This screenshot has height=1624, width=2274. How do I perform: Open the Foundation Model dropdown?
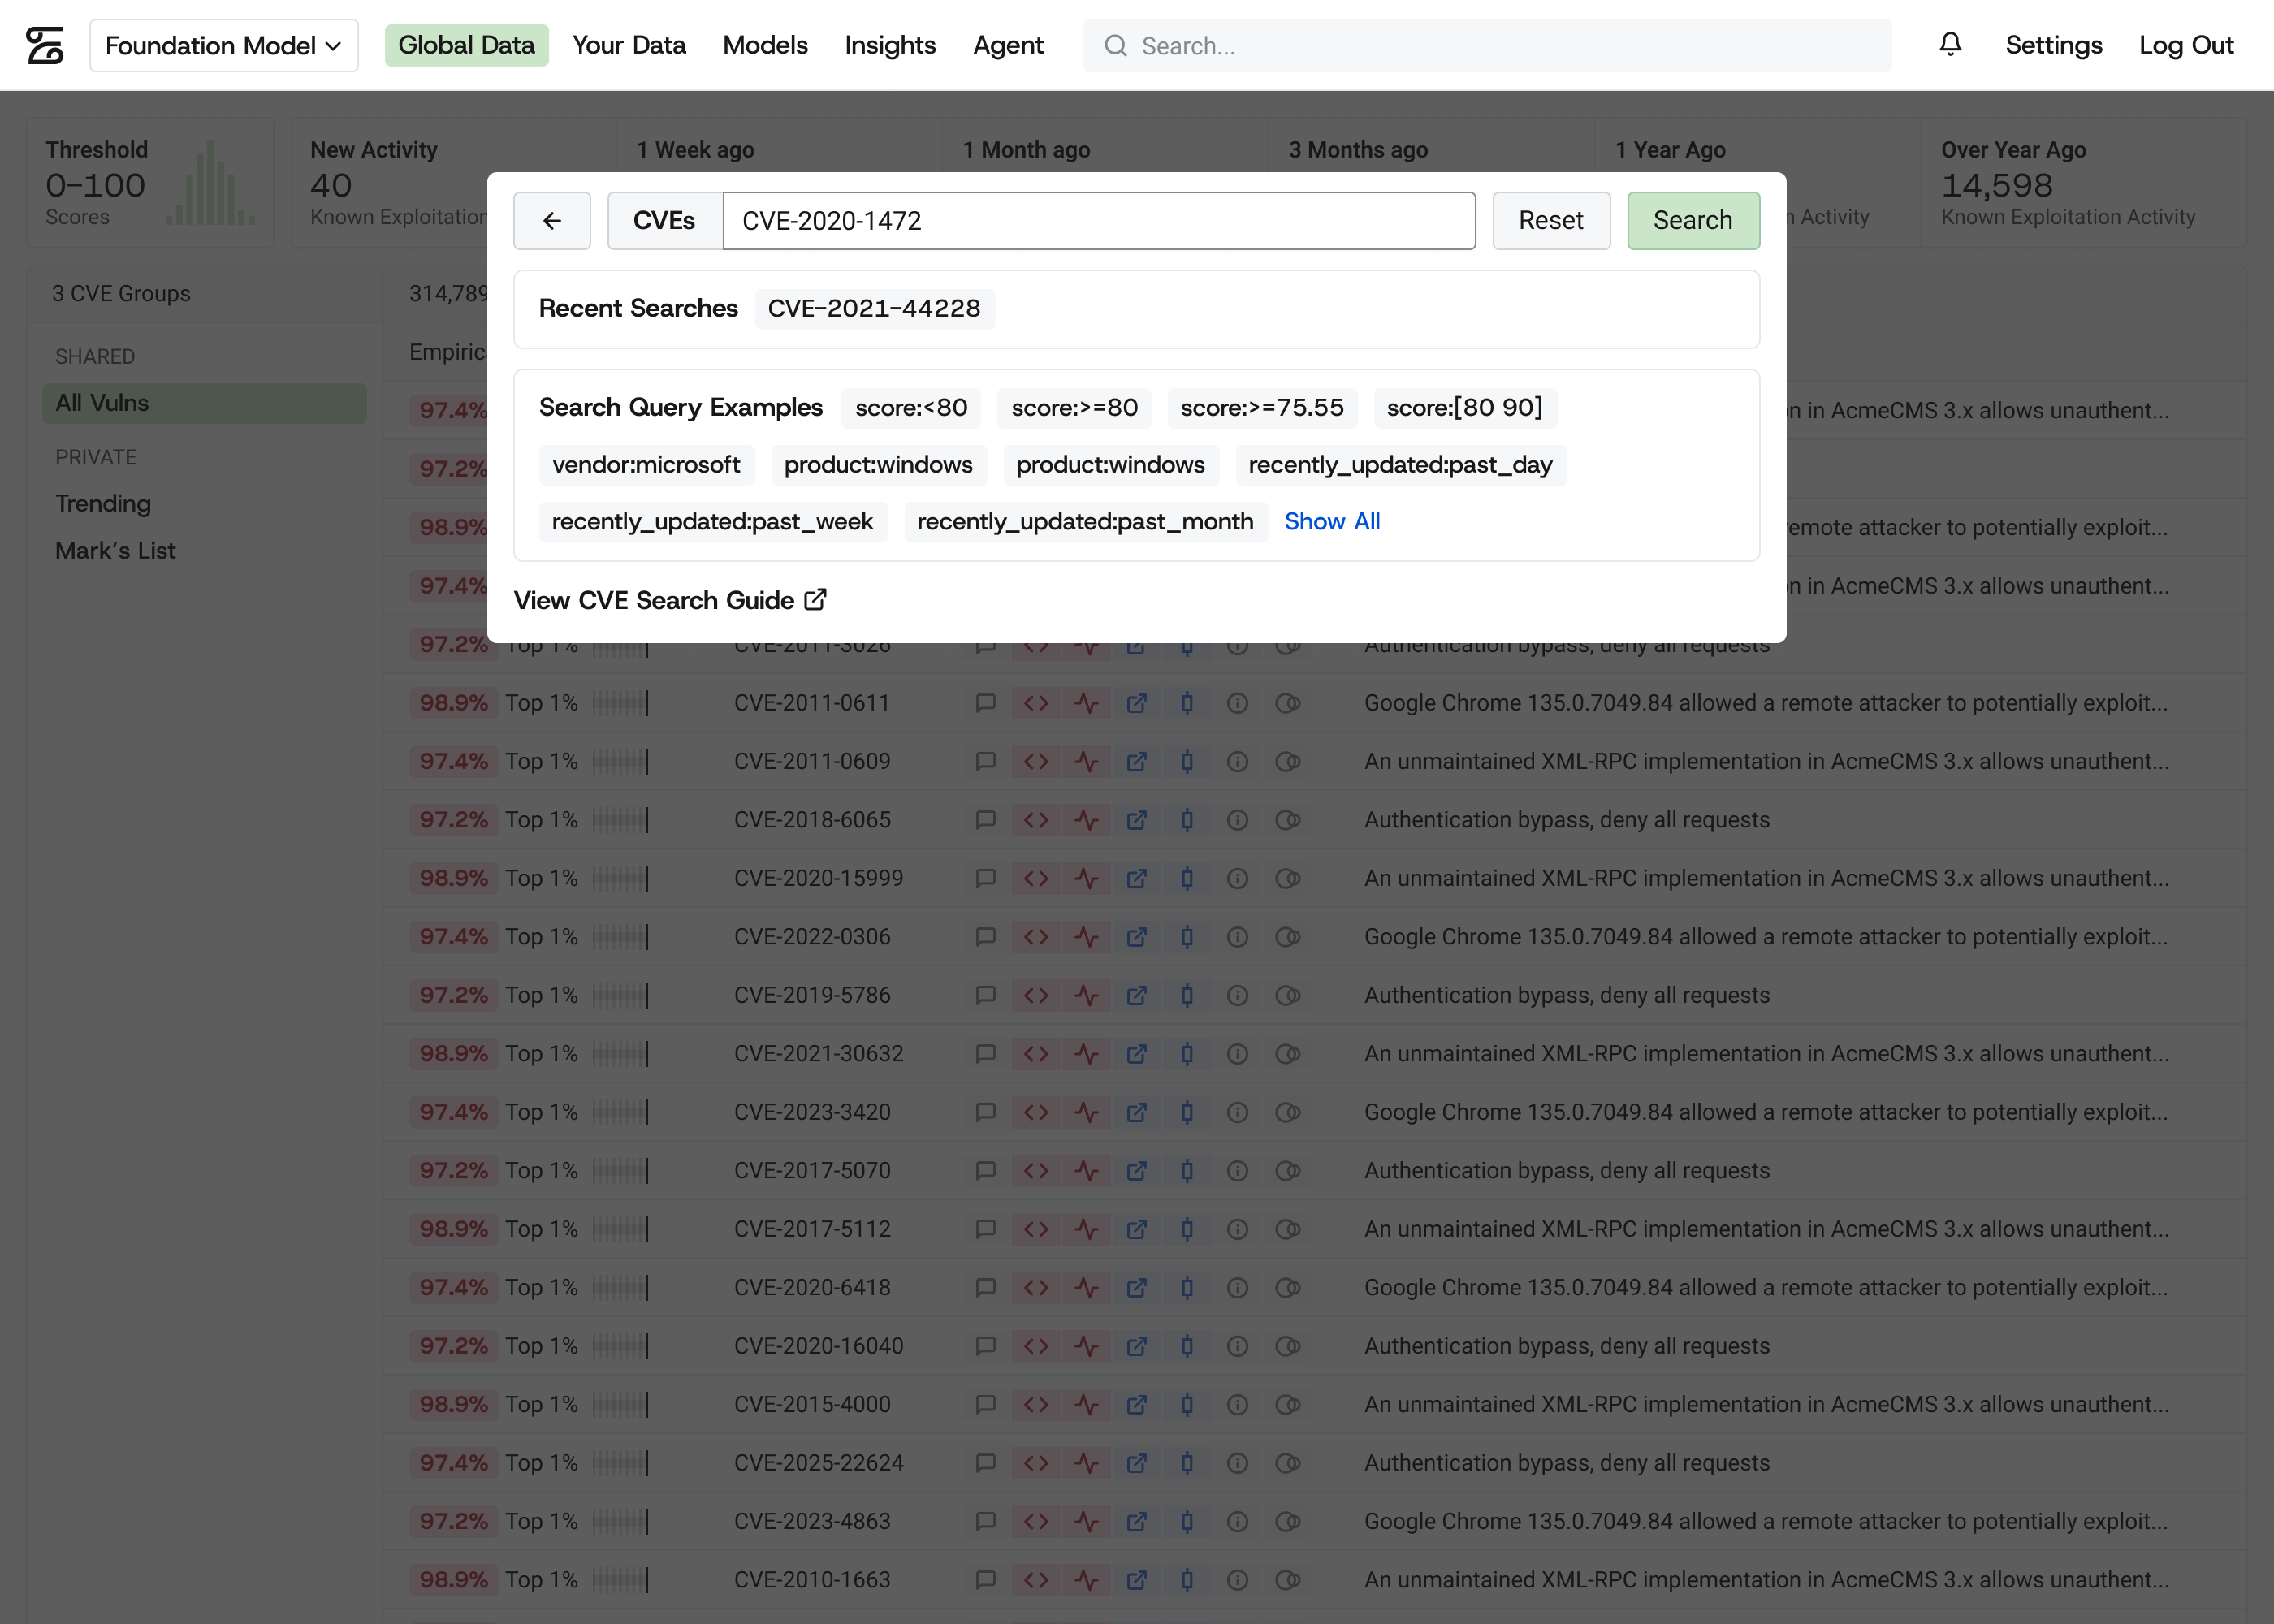coord(224,45)
